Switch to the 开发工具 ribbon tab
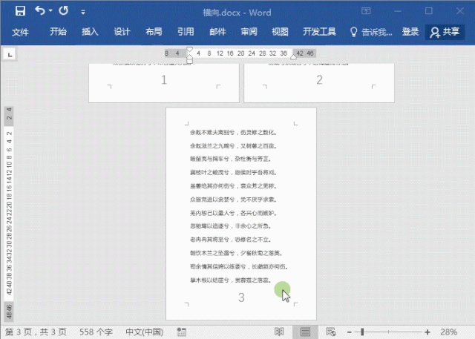The width and height of the screenshot is (475, 339). coord(319,31)
